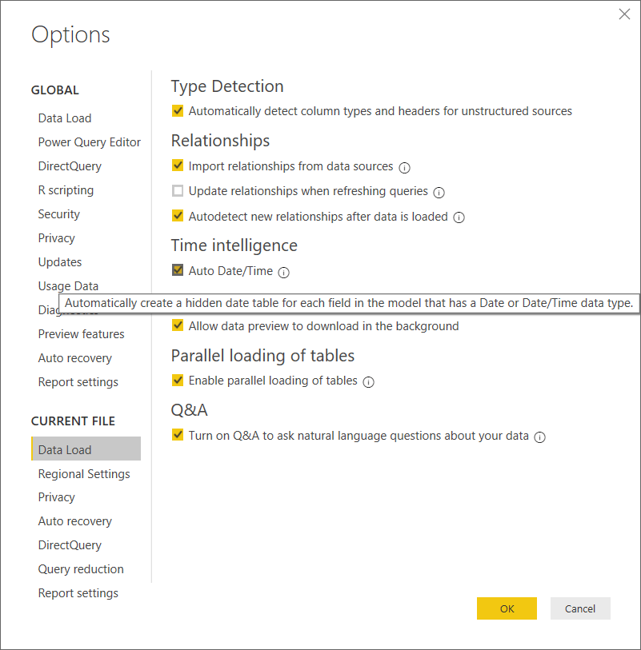Close the Options dialog with the X

click(624, 14)
